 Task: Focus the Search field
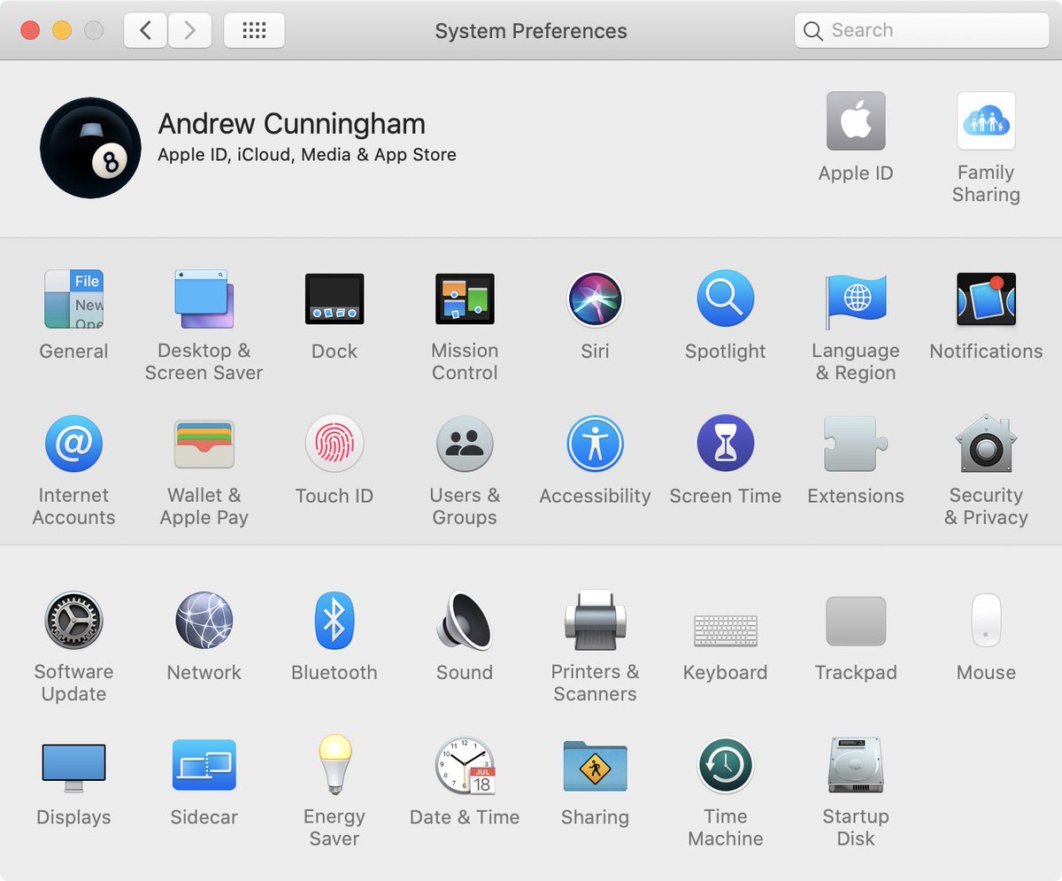pos(921,31)
